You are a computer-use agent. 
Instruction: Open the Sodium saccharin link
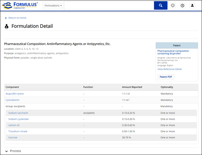tap(18, 113)
